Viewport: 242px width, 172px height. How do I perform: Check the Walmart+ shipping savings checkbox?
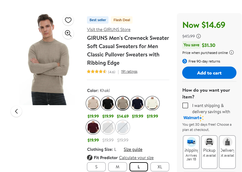[x=185, y=105]
